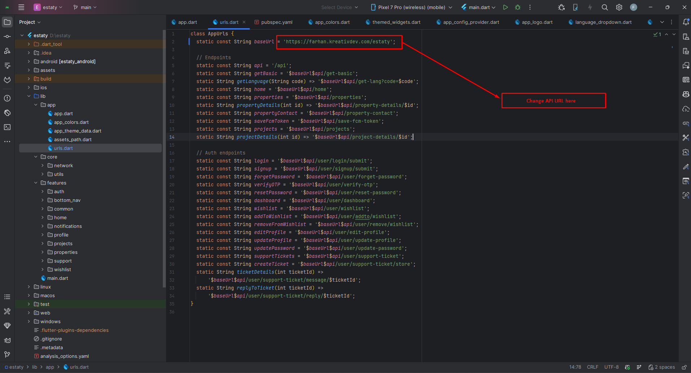Expand the build folder
The height and width of the screenshot is (373, 691).
click(x=29, y=79)
